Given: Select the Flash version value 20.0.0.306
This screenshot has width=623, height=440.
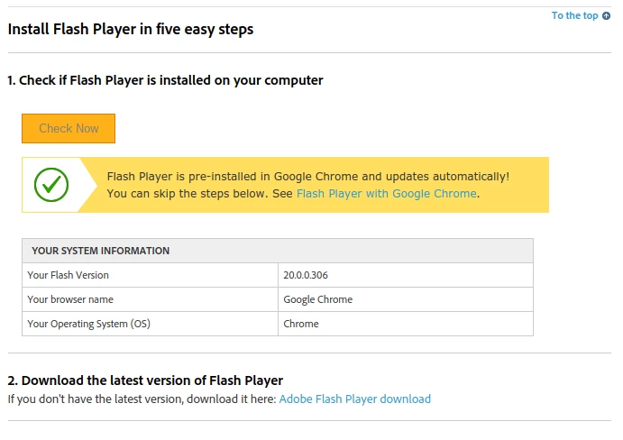Looking at the screenshot, I should [x=306, y=275].
